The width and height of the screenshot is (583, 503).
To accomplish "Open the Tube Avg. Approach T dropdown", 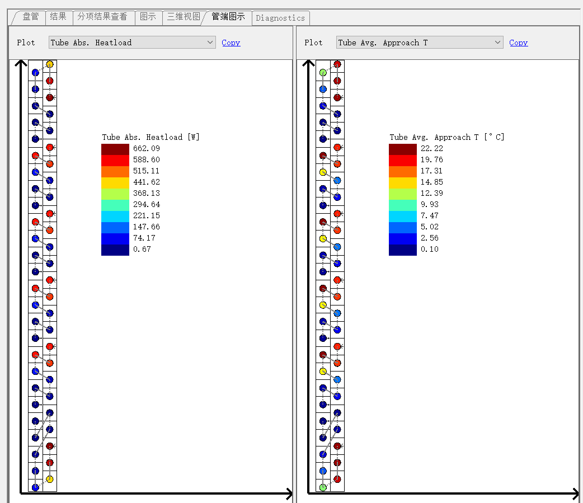I will [x=420, y=43].
